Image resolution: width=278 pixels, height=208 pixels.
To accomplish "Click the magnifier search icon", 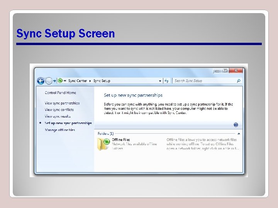I will [x=239, y=81].
